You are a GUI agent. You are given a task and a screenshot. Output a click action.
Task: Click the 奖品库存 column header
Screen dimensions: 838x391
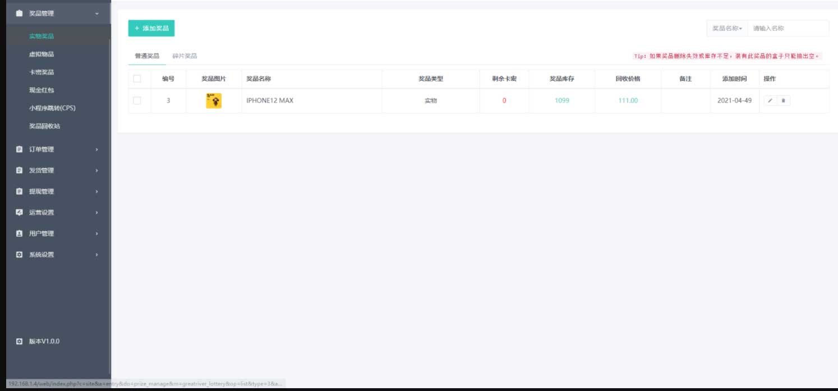pos(562,79)
